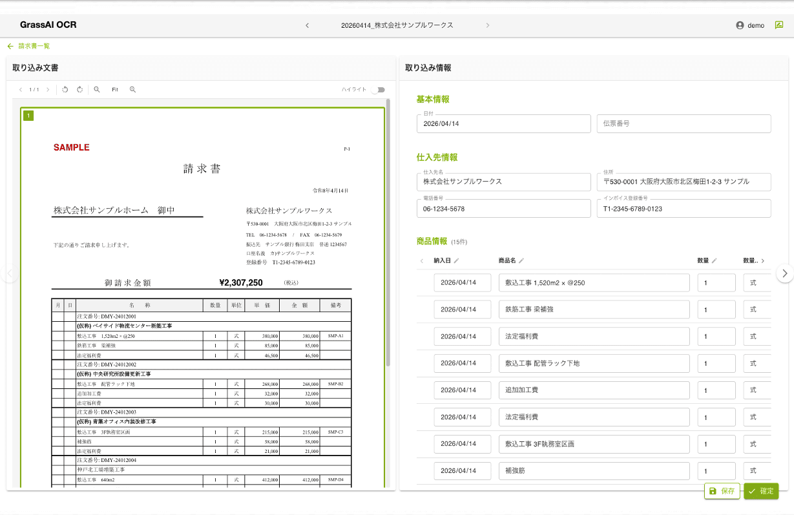Edit the 商品名 column with pencil icon
Viewport: 794px width, 515px height.
pyautogui.click(x=521, y=260)
